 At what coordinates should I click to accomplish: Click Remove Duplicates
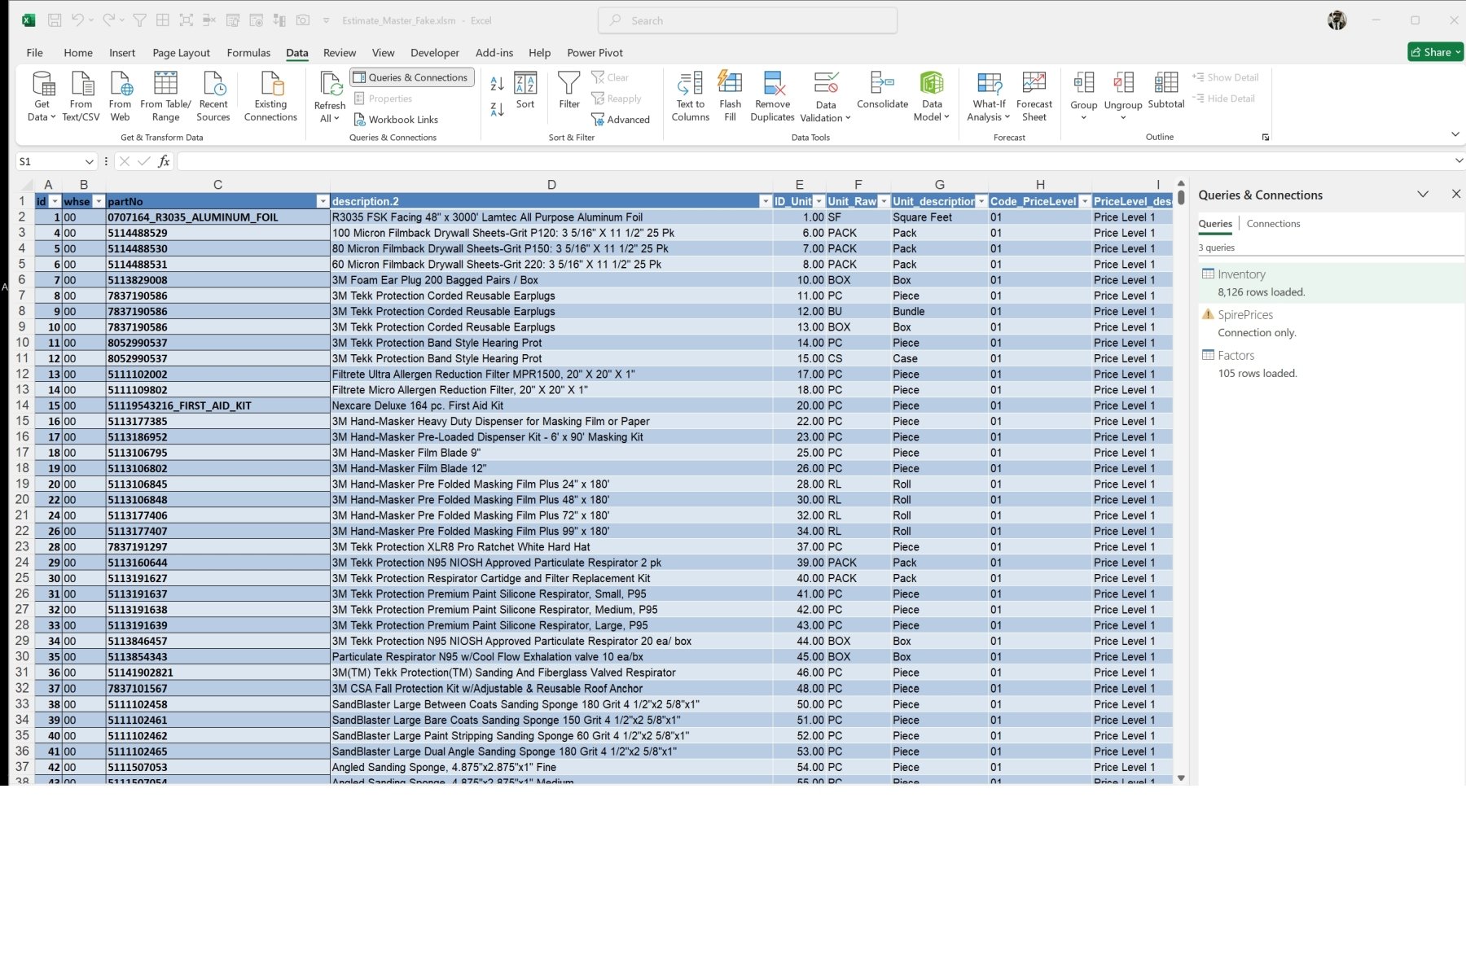pos(772,96)
